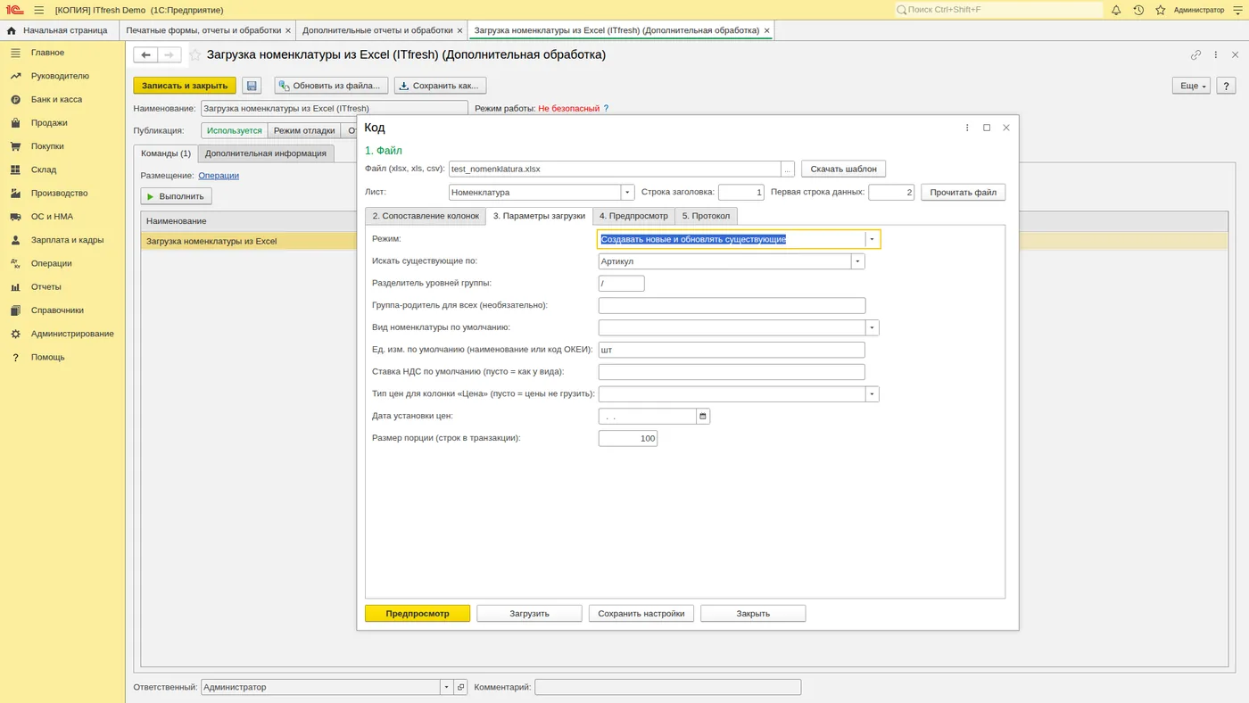Screen dimensions: 1249x703
Task: Open 'Зарплата и кадры' section
Action: (67, 240)
